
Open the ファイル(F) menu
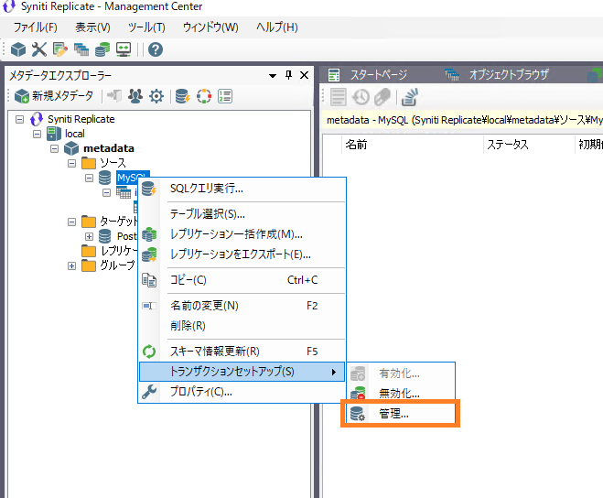point(36,27)
